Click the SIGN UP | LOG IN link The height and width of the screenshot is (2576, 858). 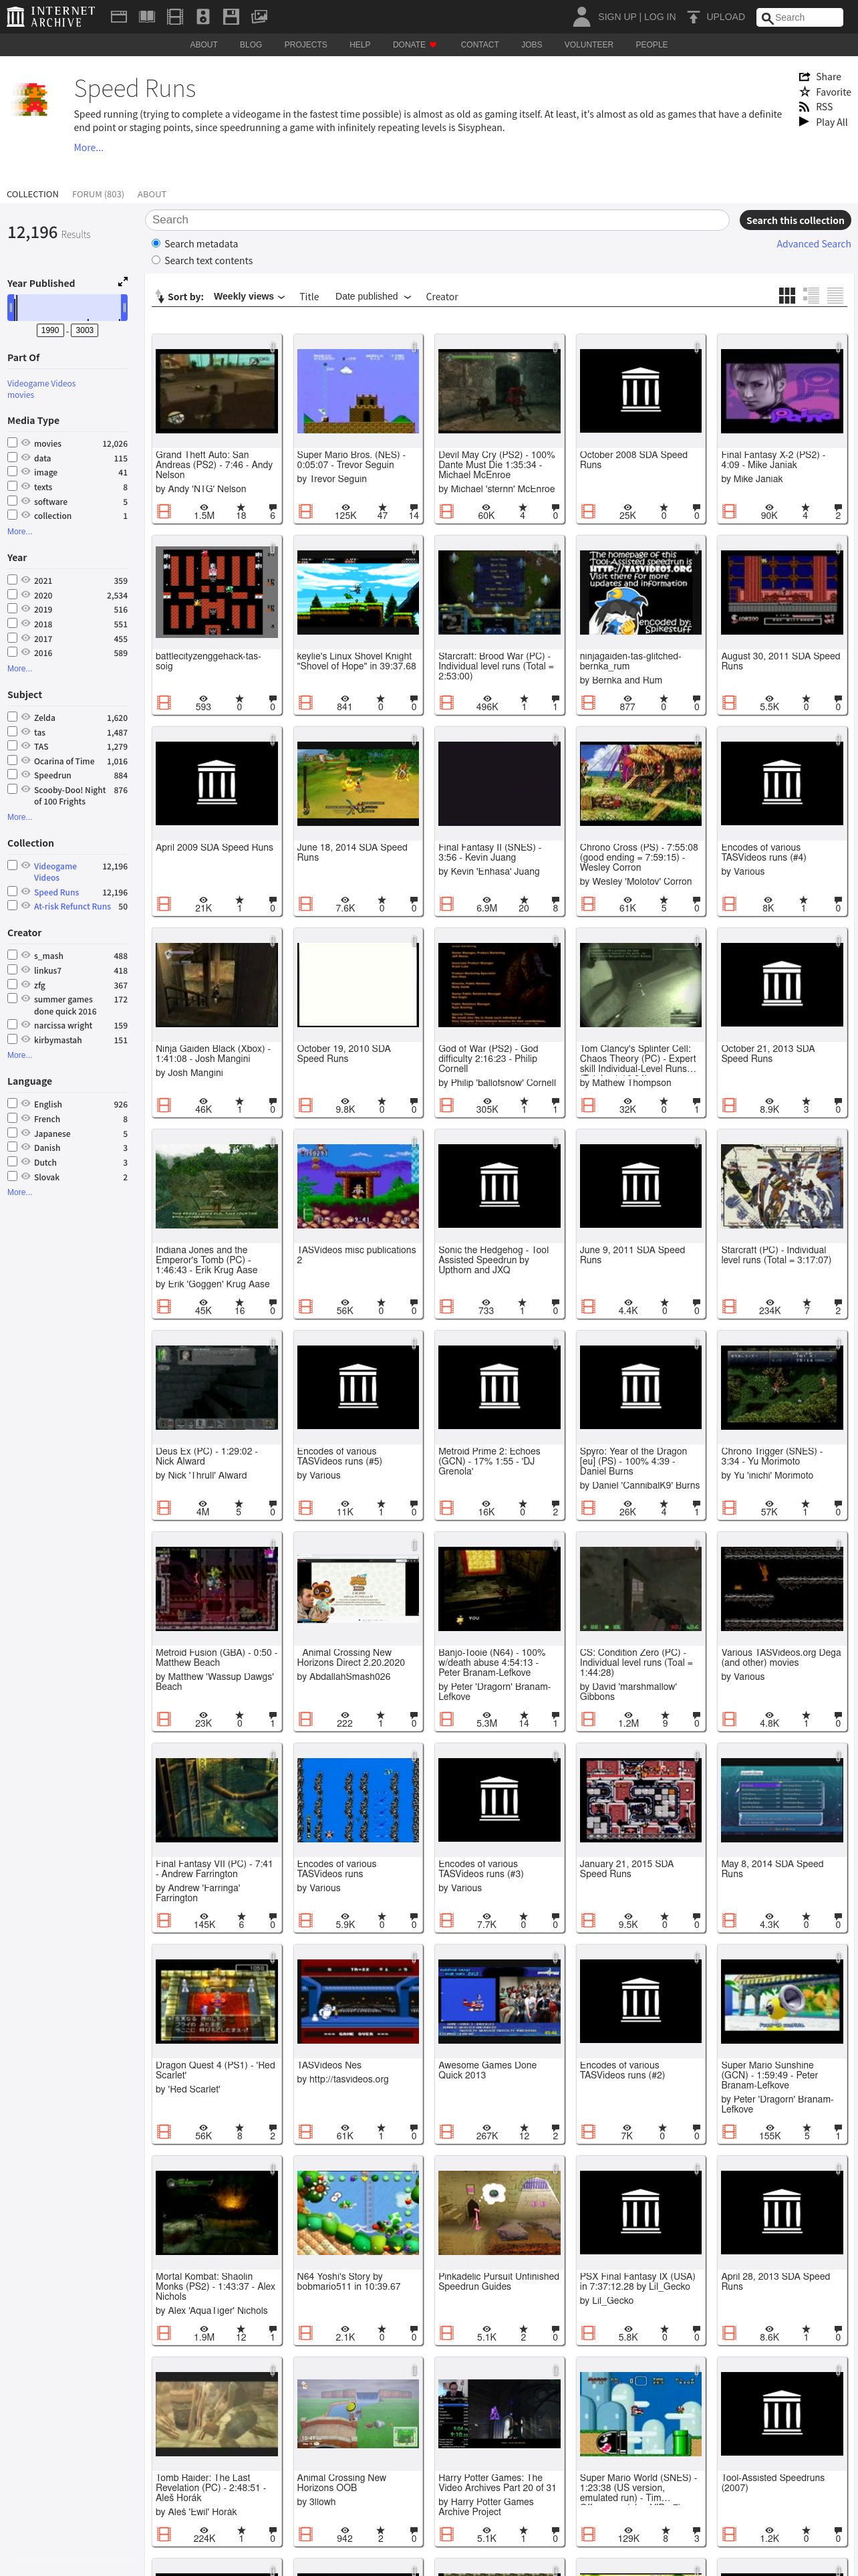[636, 17]
